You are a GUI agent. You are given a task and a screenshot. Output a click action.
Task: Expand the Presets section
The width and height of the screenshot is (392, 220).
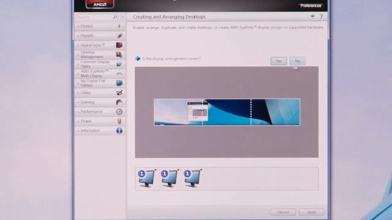coord(100,35)
